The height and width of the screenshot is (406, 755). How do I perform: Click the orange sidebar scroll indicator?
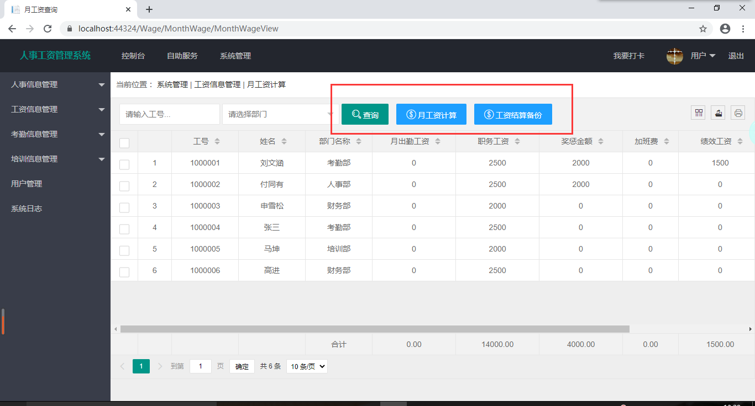(x=3, y=322)
